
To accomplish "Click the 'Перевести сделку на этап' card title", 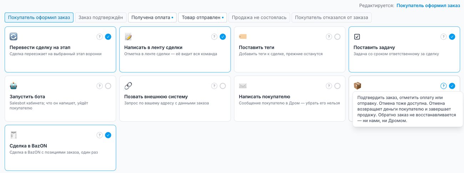I will click(40, 47).
